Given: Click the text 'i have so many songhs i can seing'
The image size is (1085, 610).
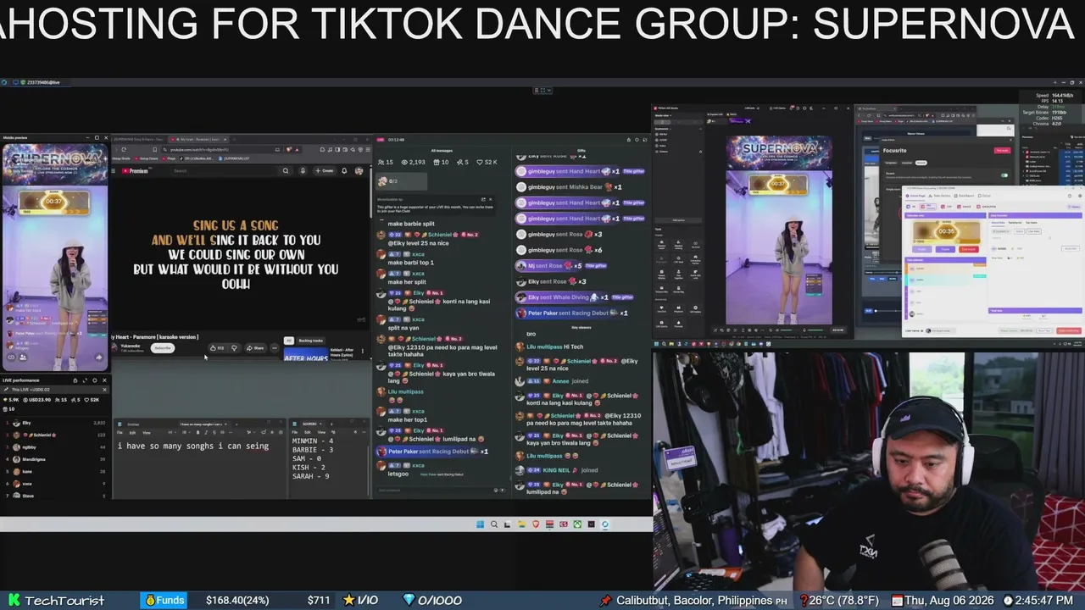Looking at the screenshot, I should pyautogui.click(x=193, y=446).
